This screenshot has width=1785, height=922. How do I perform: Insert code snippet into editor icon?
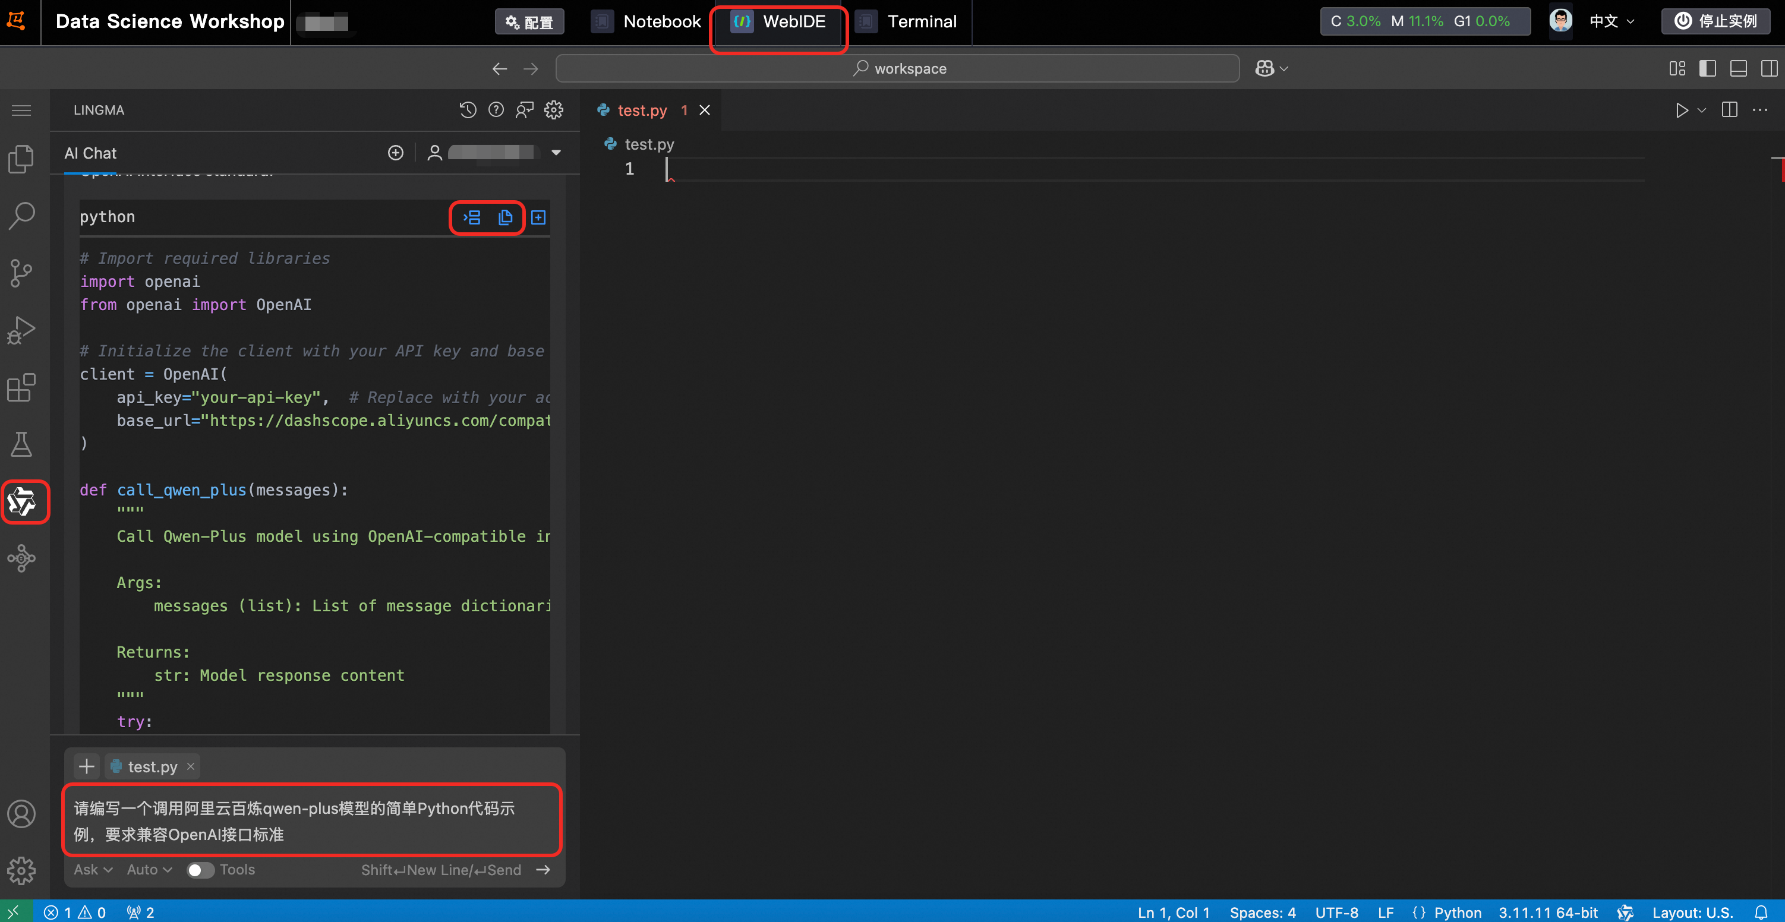(x=472, y=217)
